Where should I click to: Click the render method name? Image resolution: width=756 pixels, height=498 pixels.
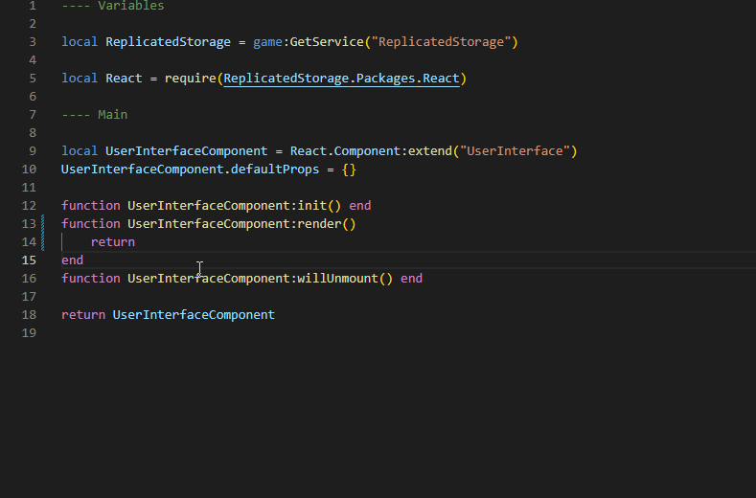[x=319, y=224]
